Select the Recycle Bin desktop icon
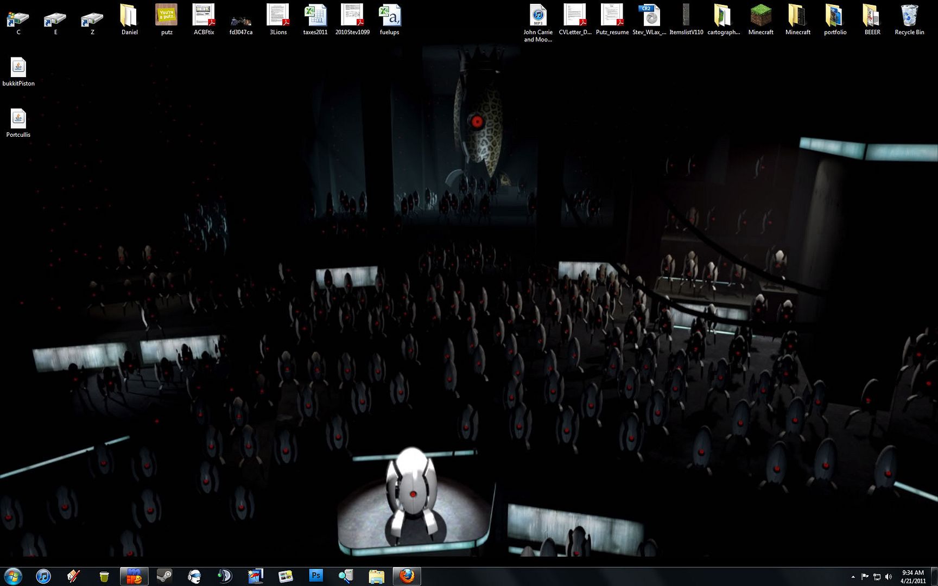The height and width of the screenshot is (586, 938). point(909,19)
